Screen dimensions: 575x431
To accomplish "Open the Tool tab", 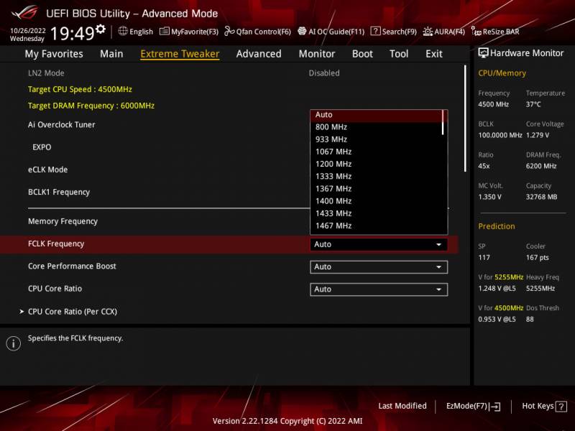I will point(399,54).
